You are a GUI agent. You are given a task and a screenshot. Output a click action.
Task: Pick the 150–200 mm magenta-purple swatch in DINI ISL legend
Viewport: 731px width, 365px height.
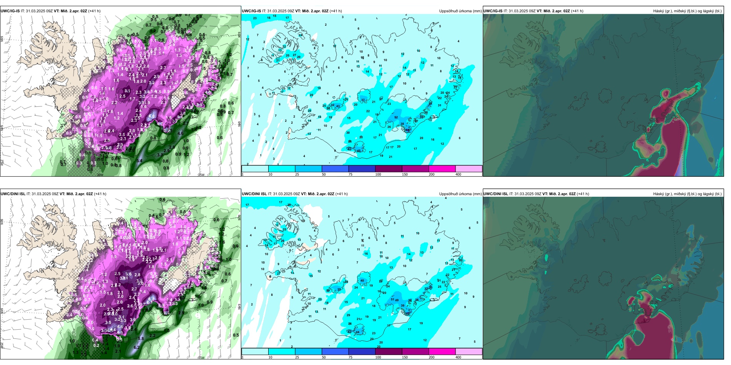pos(415,352)
